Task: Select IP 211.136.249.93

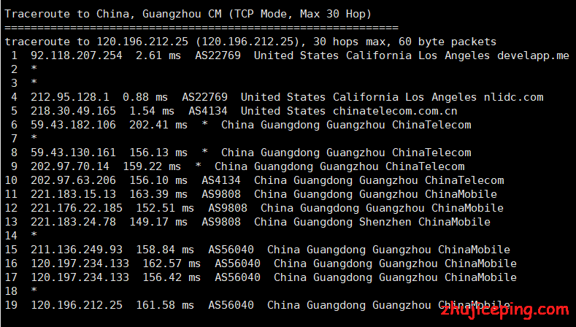Action: [77, 250]
